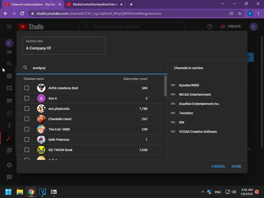Viewport: 264px width, 198px height.
Task: Click the YouTube Studio logo
Action: (x=31, y=27)
